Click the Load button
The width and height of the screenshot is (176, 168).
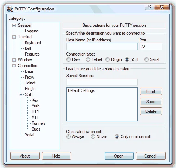coord(151,92)
